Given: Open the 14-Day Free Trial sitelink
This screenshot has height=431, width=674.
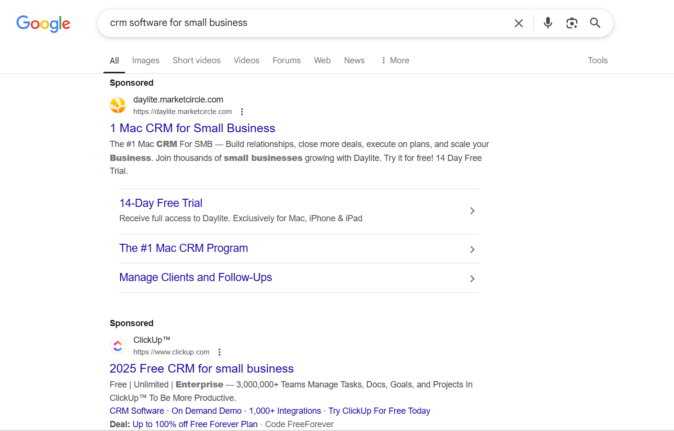Looking at the screenshot, I should pyautogui.click(x=161, y=203).
